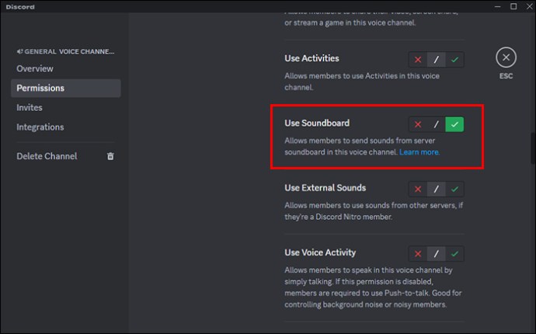Reset Use Soundboard to neutral slash

click(437, 124)
